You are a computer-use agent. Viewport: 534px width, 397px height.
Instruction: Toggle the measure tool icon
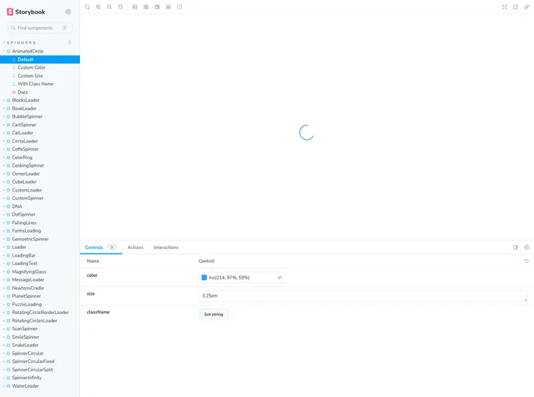click(x=168, y=7)
